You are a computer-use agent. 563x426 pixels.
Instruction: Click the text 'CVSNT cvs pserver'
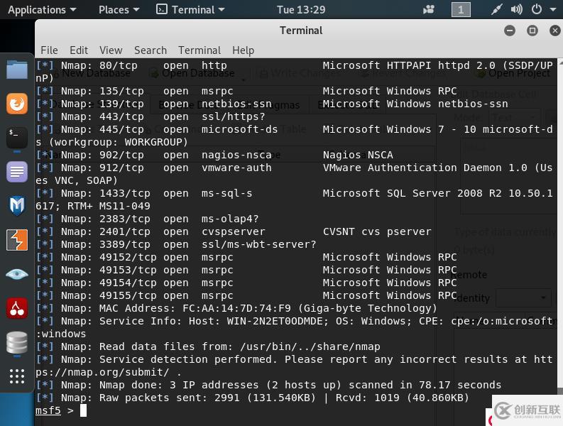coord(377,231)
